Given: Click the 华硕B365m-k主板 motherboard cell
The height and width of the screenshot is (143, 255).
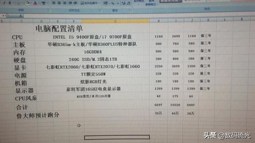Looking at the screenshot, I should click(x=92, y=44).
